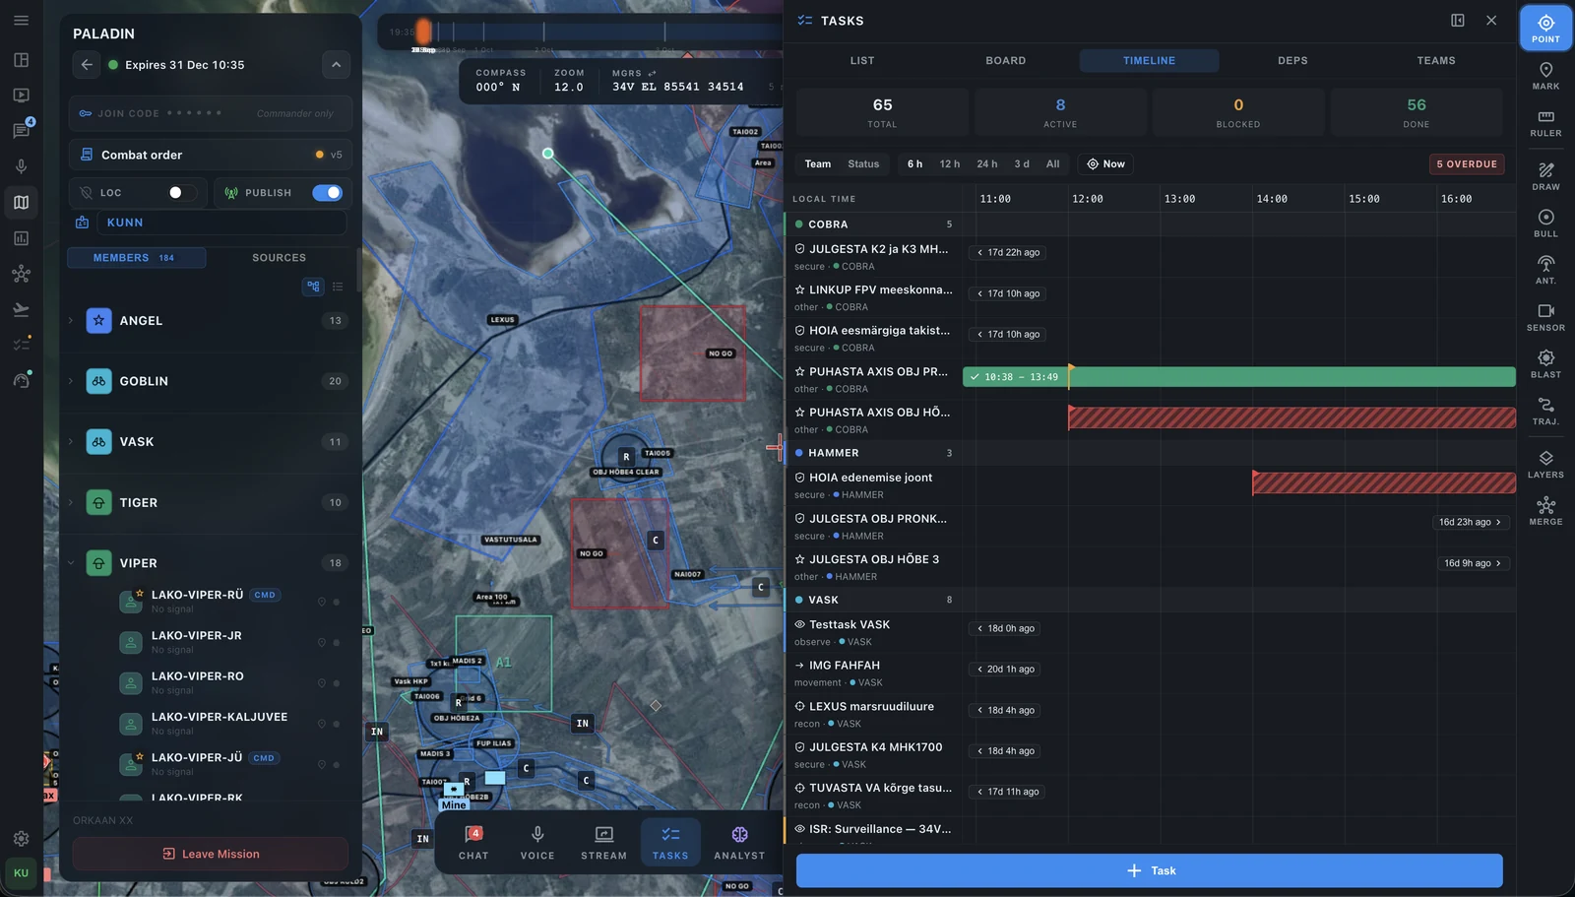Image resolution: width=1575 pixels, height=897 pixels.
Task: Select the LAKO-VIPER-RÜ member
Action: [x=231, y=602]
